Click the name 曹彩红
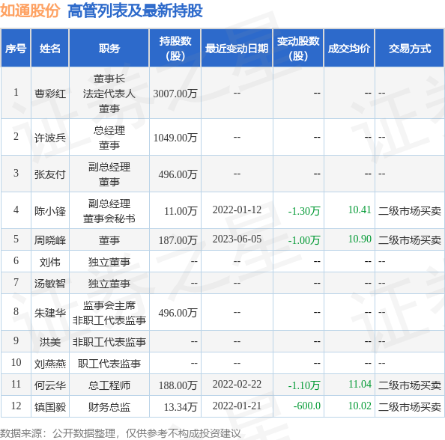The height and width of the screenshot is (440, 445). pyautogui.click(x=50, y=94)
